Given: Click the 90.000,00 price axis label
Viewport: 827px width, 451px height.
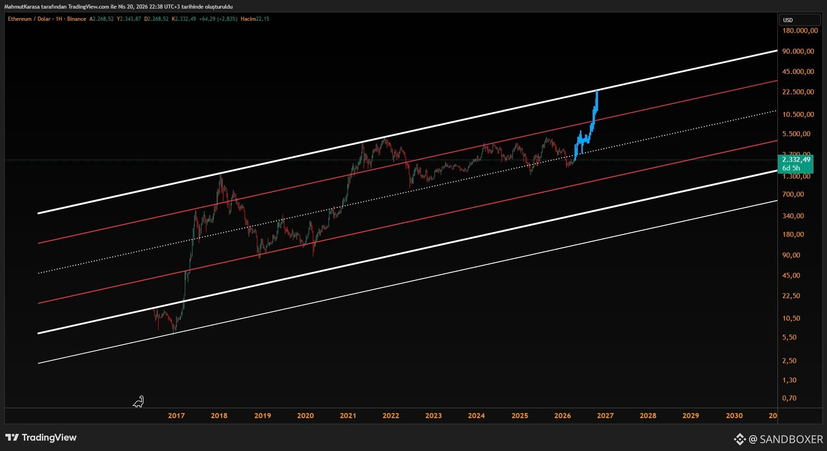Looking at the screenshot, I should tap(798, 51).
